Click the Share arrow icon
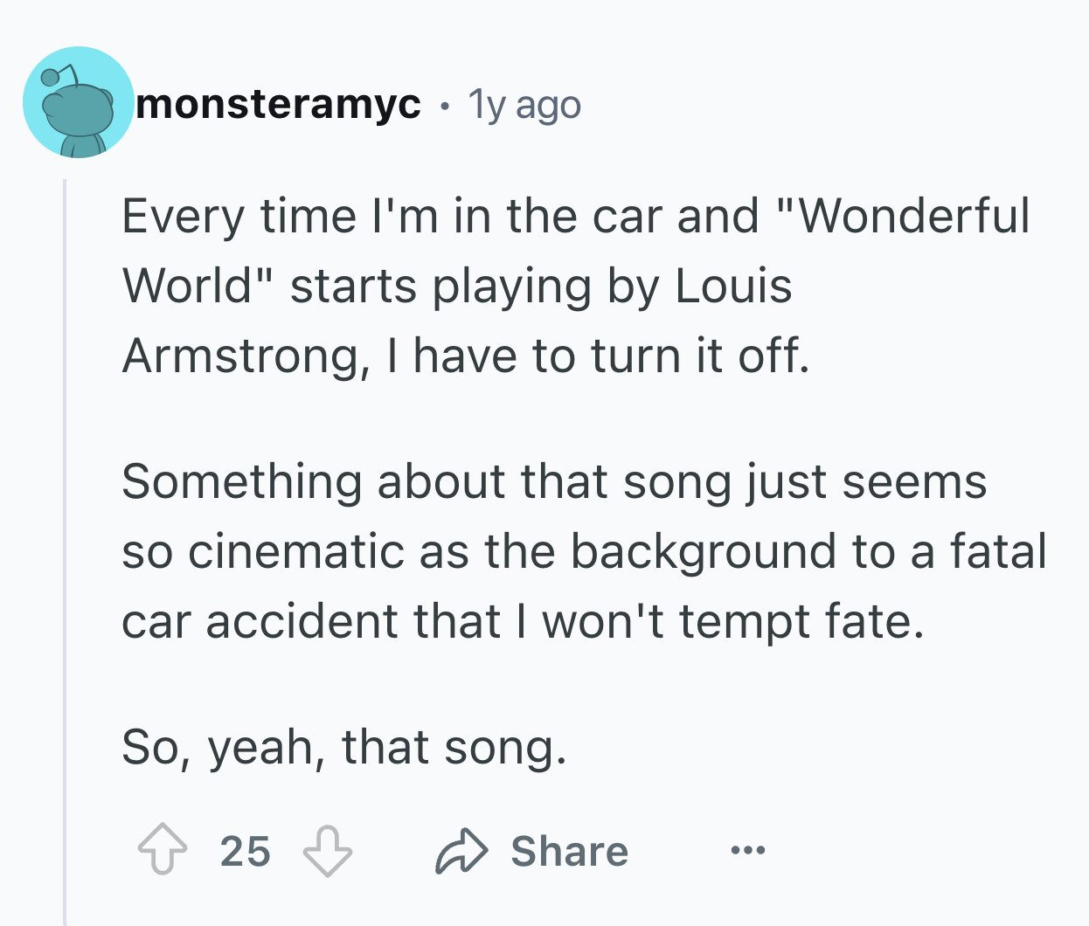This screenshot has height=926, width=1089. [x=461, y=851]
